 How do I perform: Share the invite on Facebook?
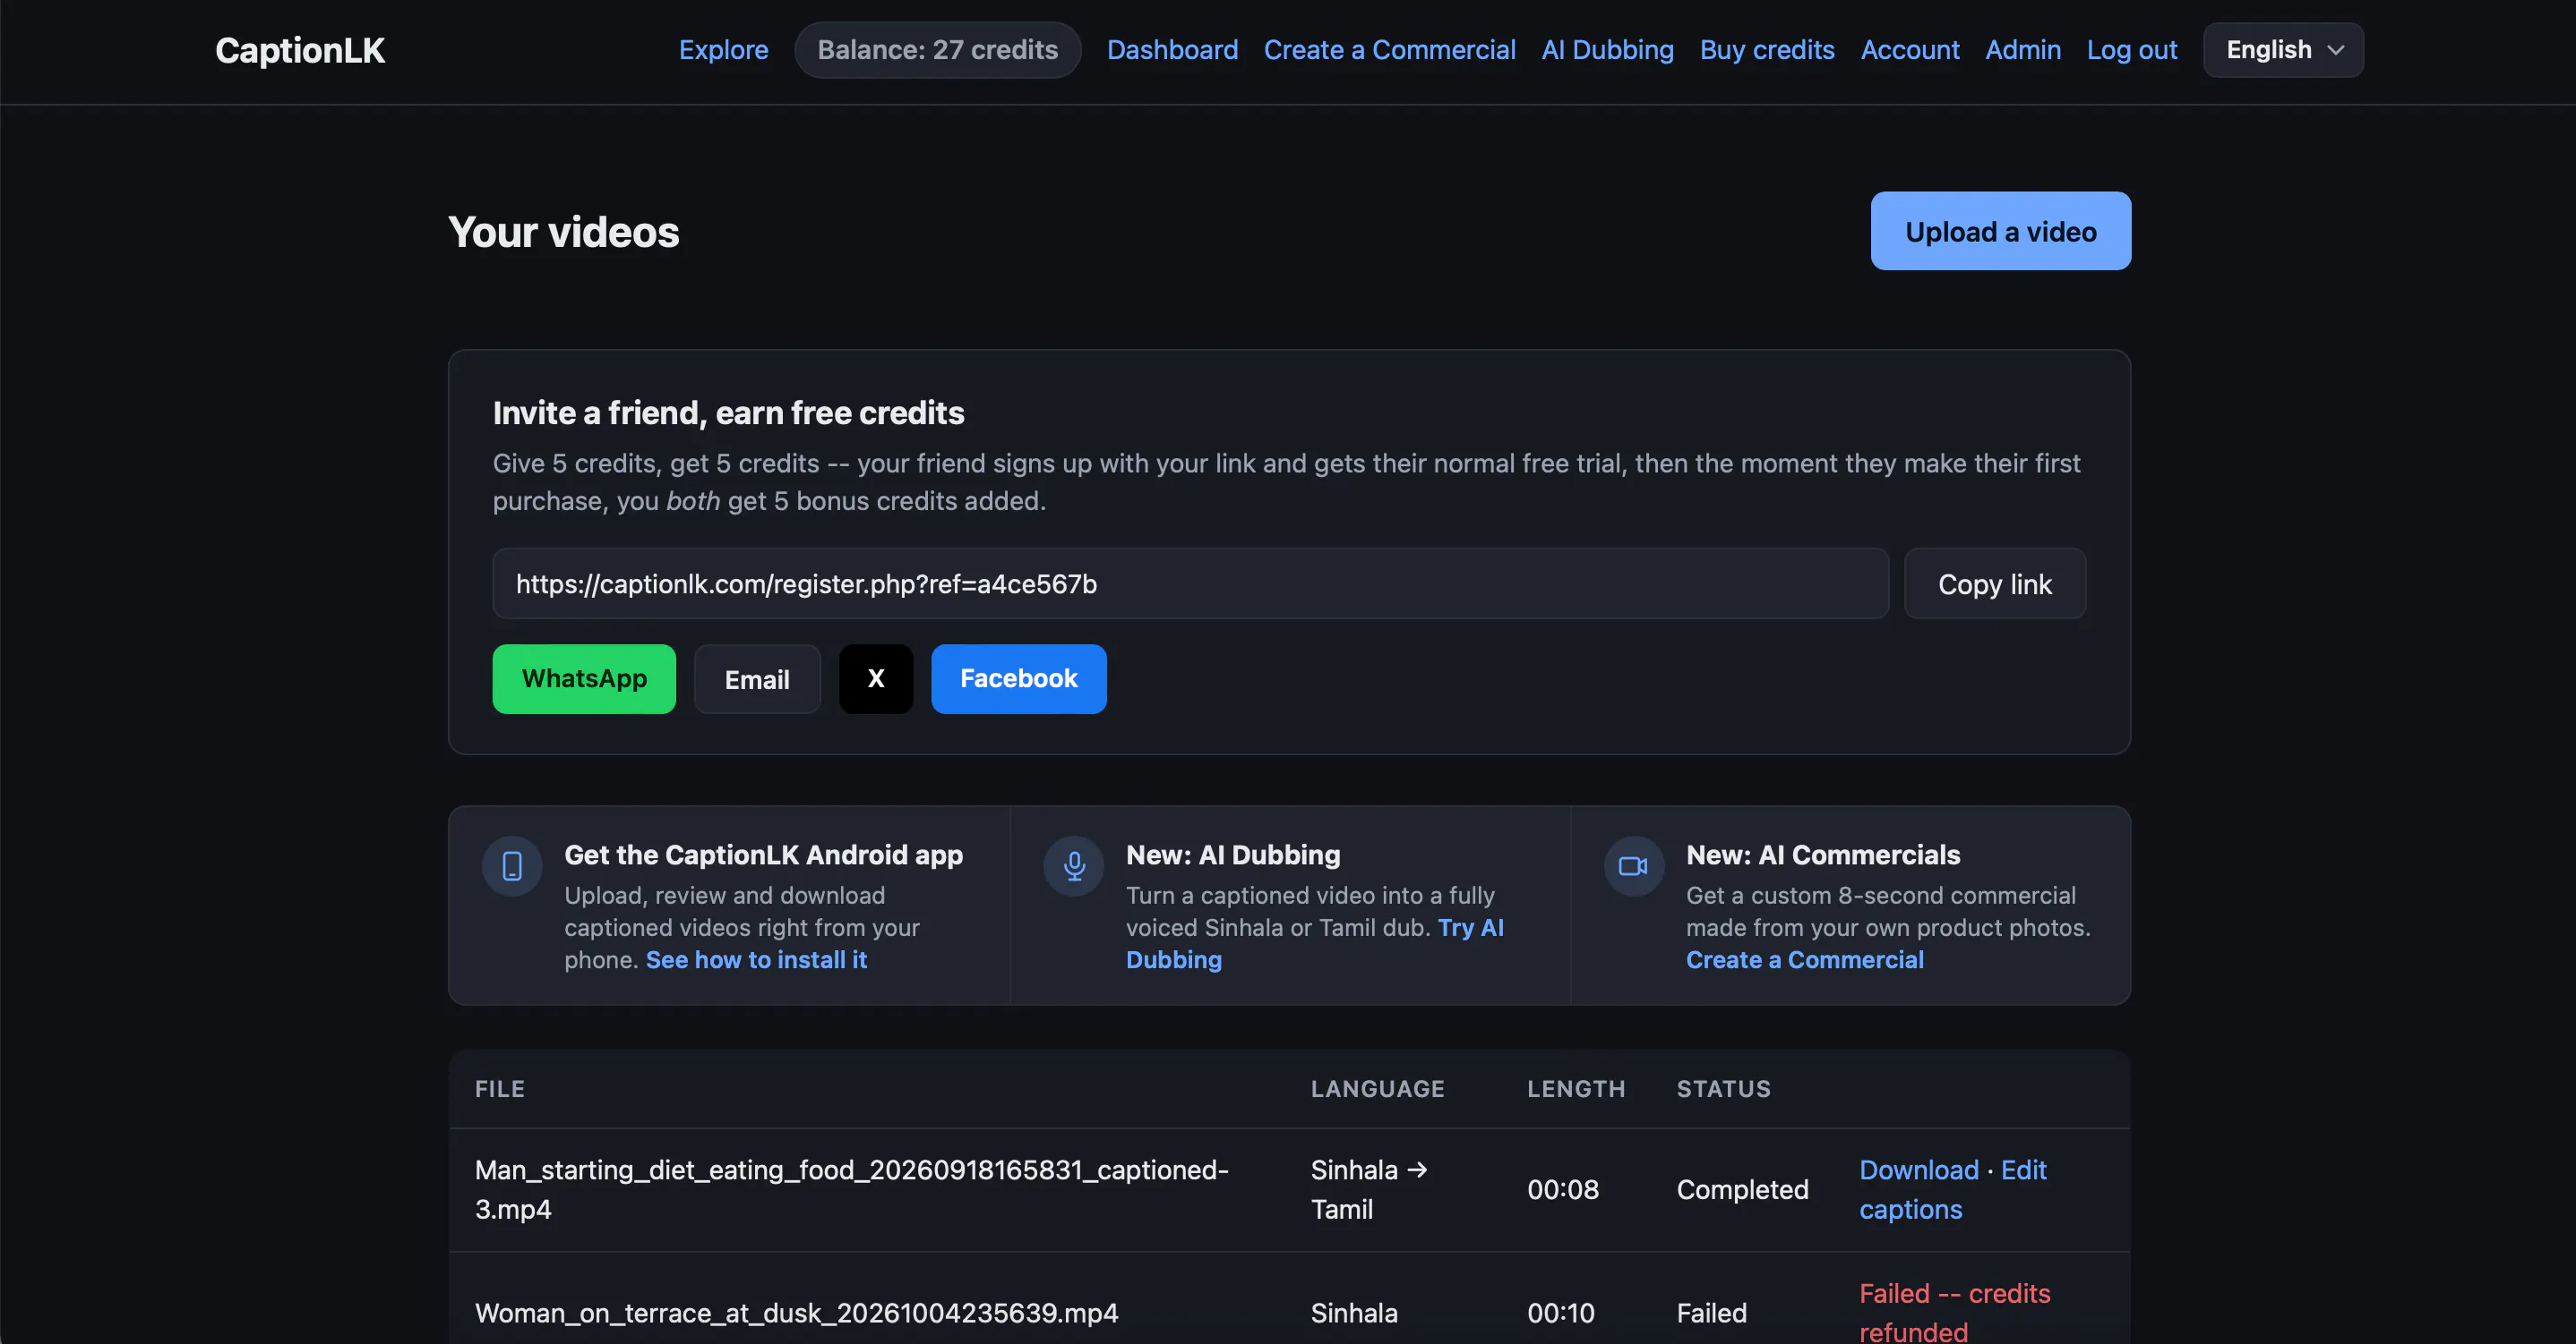1018,678
